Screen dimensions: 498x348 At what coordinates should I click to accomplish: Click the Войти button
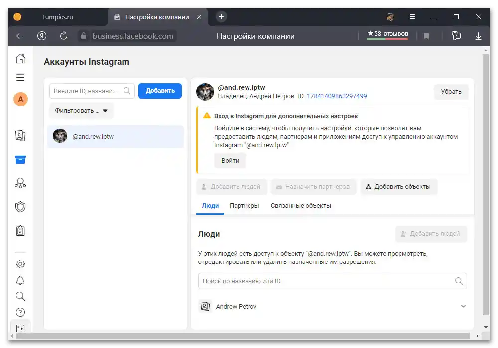[x=230, y=161]
